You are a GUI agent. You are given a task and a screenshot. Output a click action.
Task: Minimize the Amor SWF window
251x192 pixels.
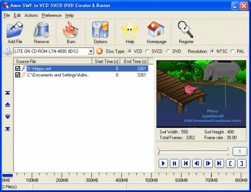235,6
